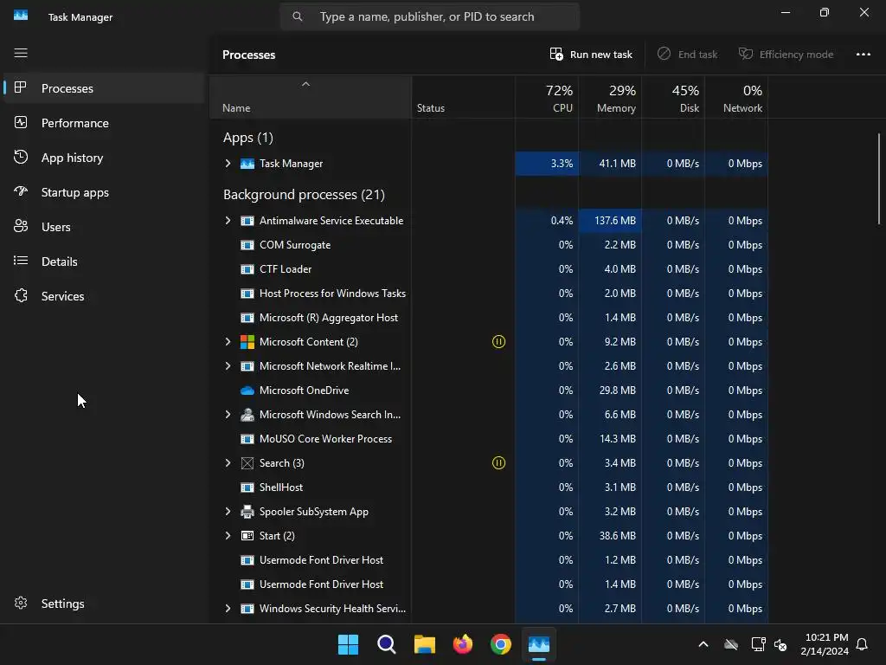
Task: Click the search box for name or PID
Action: click(x=429, y=16)
